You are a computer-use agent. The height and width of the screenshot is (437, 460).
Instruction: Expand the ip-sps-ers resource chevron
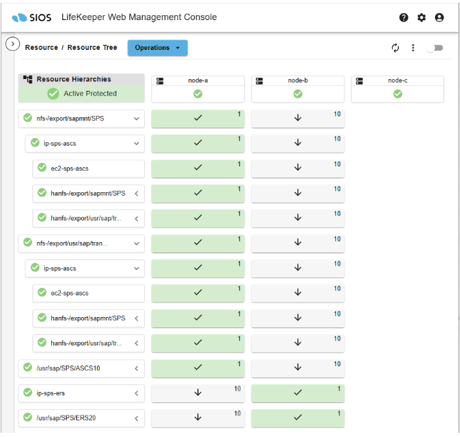[136, 393]
